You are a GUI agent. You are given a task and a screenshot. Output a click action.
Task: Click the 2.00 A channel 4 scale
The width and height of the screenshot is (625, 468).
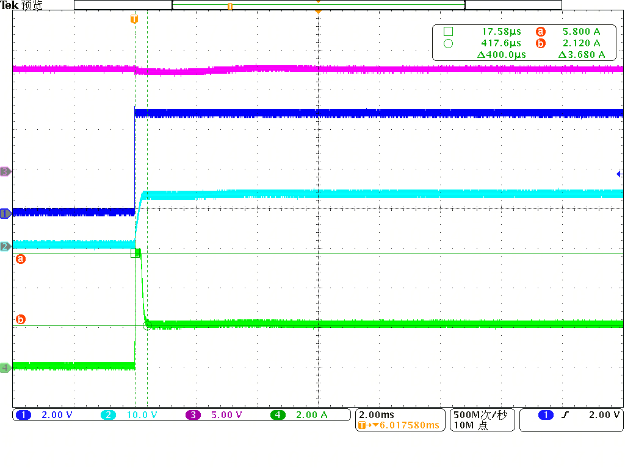pos(312,414)
